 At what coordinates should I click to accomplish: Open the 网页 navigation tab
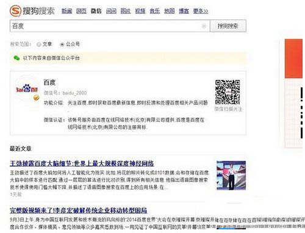point(81,11)
